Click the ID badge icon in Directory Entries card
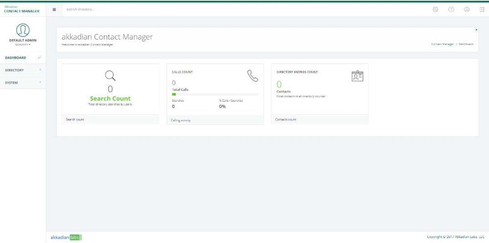Image resolution: width=489 pixels, height=243 pixels. [x=357, y=76]
